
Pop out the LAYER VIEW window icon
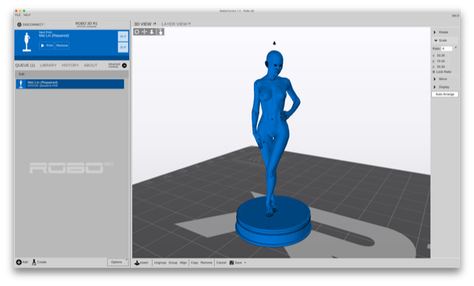190,24
